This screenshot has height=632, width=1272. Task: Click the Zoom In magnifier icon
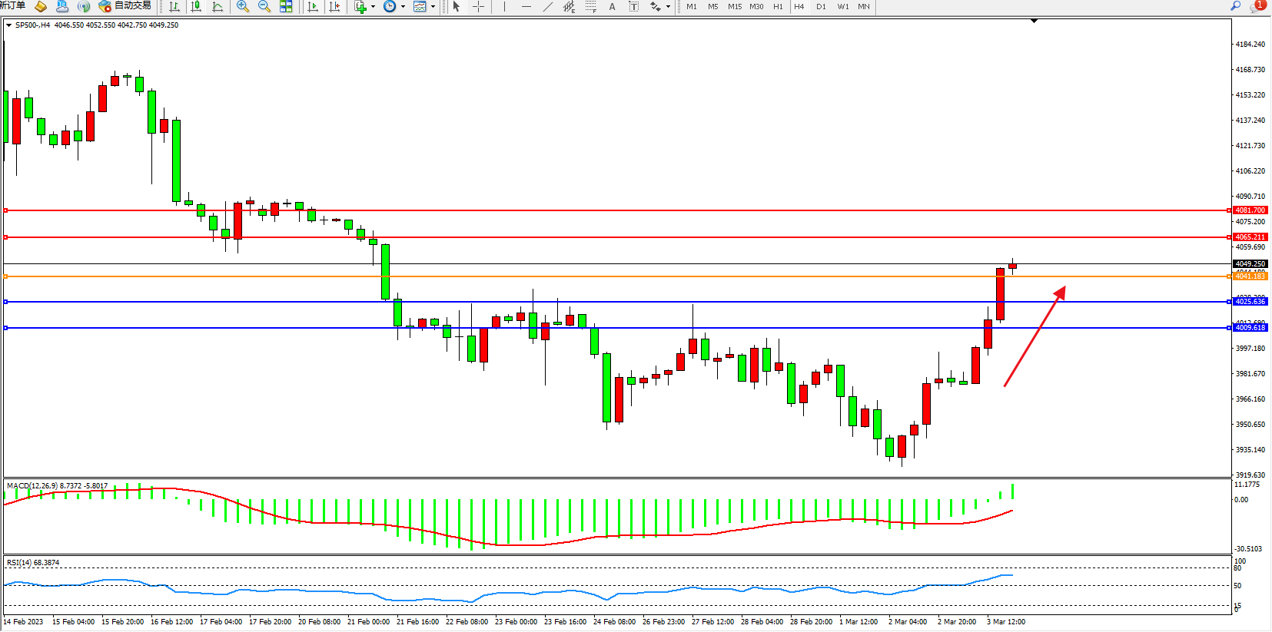click(243, 6)
